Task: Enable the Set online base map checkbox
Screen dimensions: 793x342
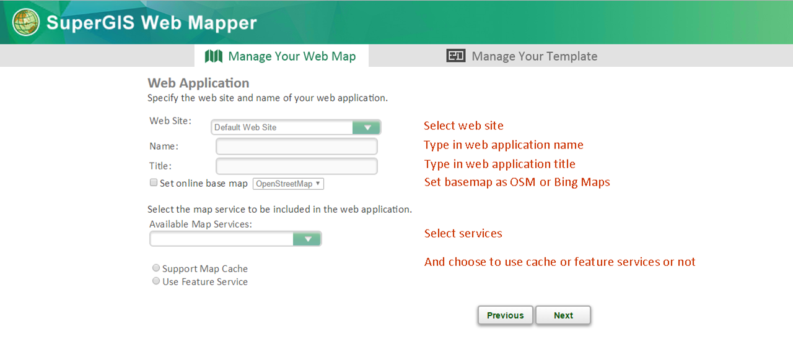Action: tap(154, 183)
